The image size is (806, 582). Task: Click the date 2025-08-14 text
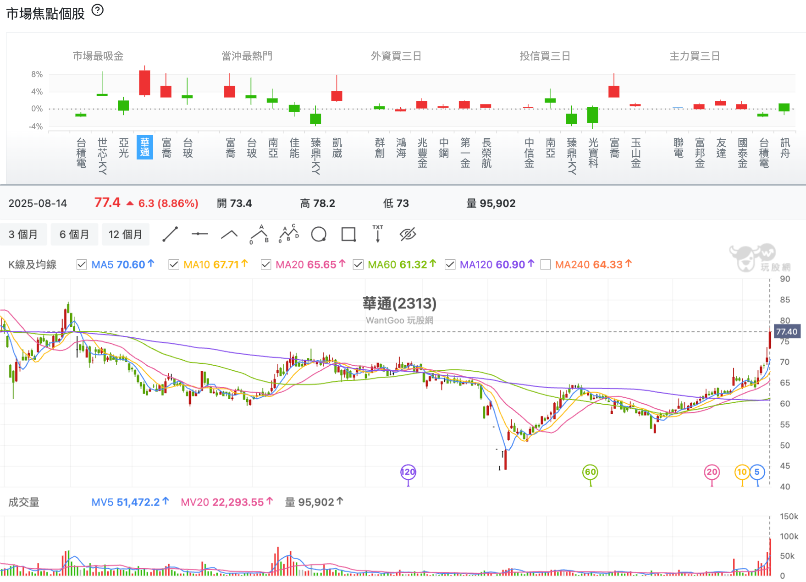38,203
